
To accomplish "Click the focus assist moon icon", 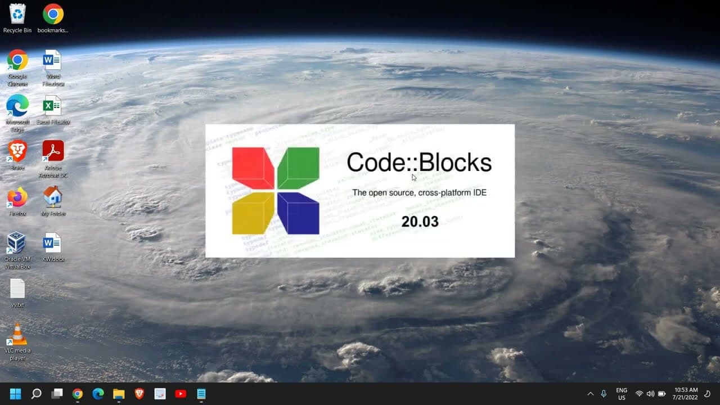I will [708, 394].
